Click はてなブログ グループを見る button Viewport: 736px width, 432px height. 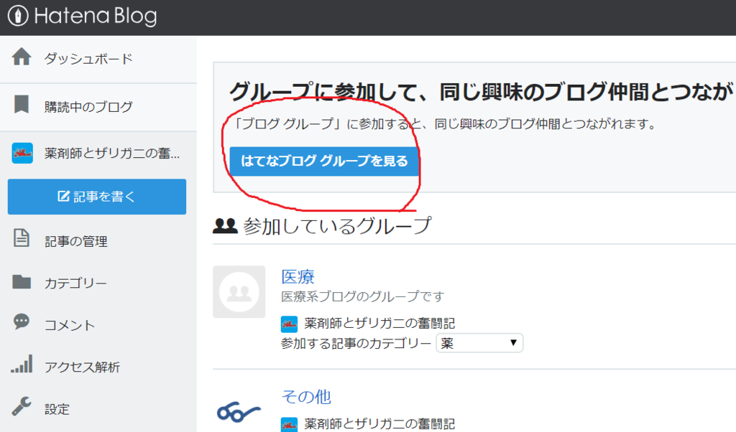[x=324, y=161]
